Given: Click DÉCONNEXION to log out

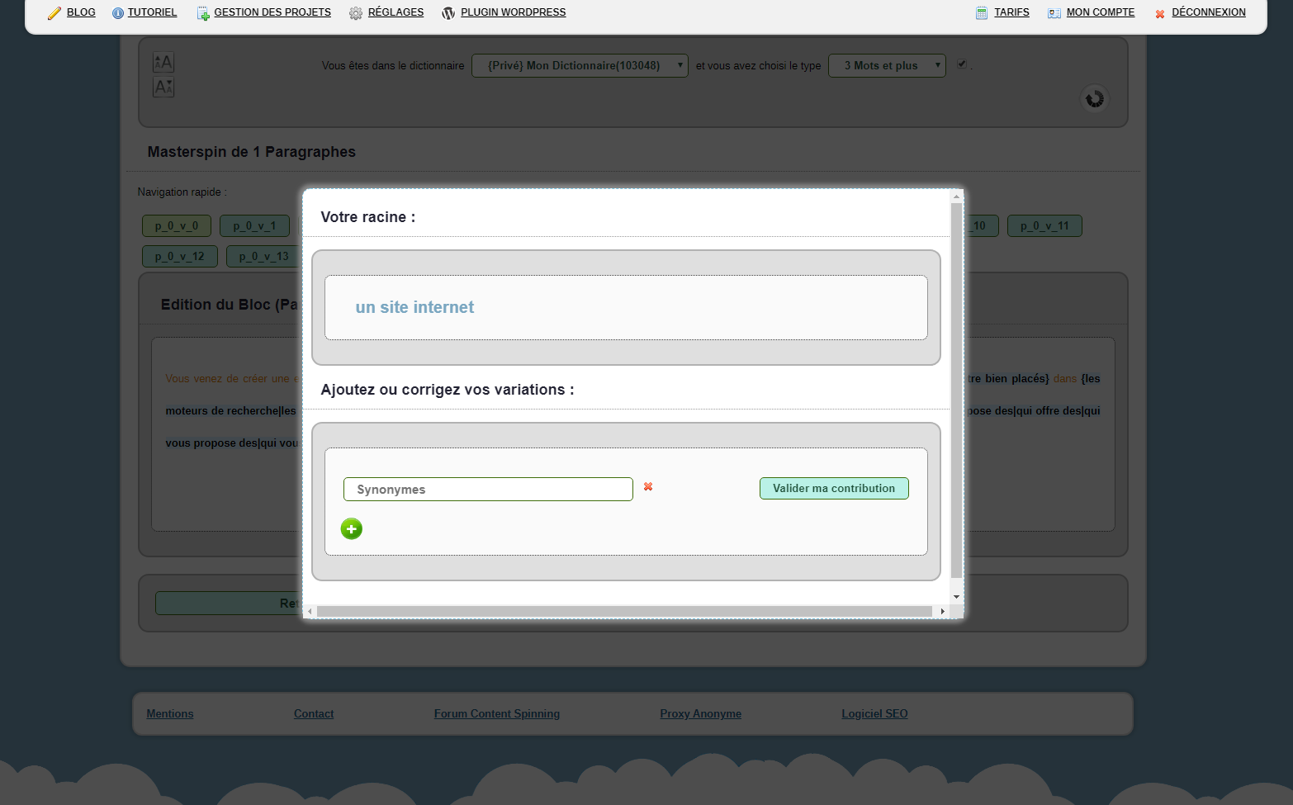Looking at the screenshot, I should 1209,12.
